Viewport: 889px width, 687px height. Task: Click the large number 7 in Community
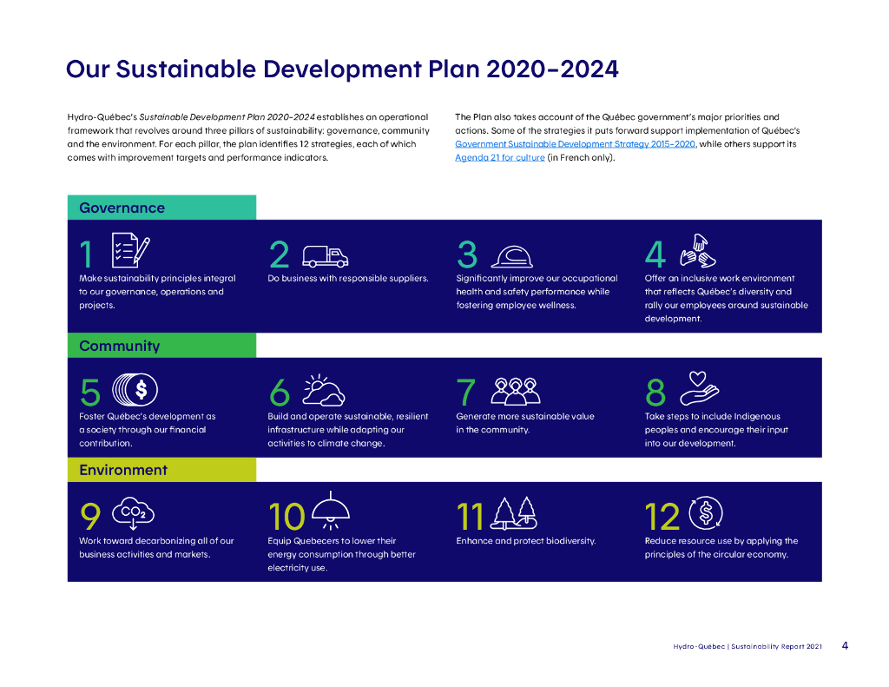click(466, 393)
